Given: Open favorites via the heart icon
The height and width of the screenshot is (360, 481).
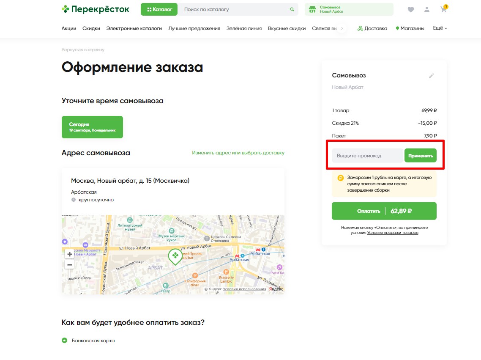Looking at the screenshot, I should [x=411, y=9].
